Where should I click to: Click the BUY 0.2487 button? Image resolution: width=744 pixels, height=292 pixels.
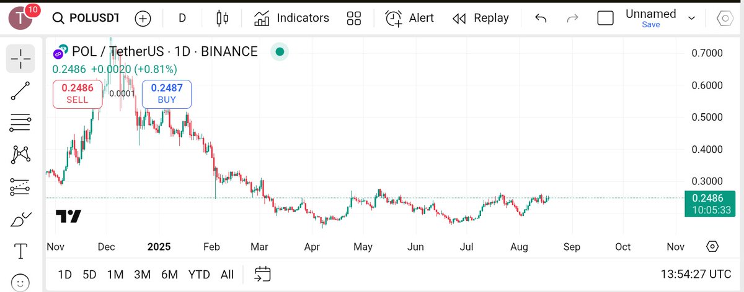click(167, 94)
